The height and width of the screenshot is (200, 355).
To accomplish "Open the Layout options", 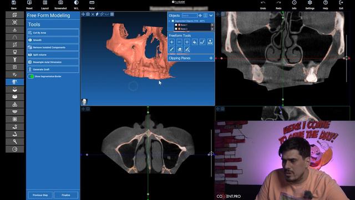I will pyautogui.click(x=45, y=5).
